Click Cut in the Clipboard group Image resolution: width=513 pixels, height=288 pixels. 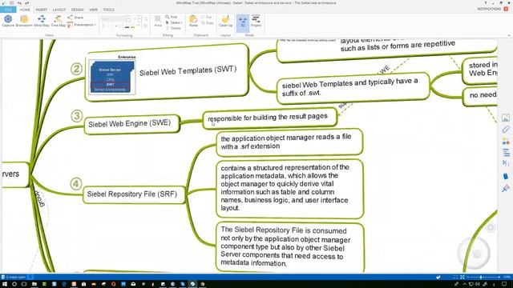[207, 17]
